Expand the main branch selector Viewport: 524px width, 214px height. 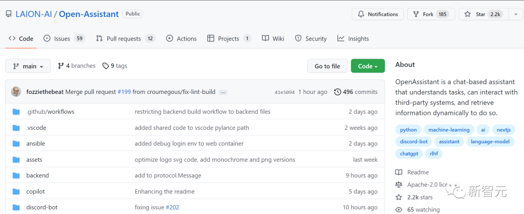[x=29, y=66]
